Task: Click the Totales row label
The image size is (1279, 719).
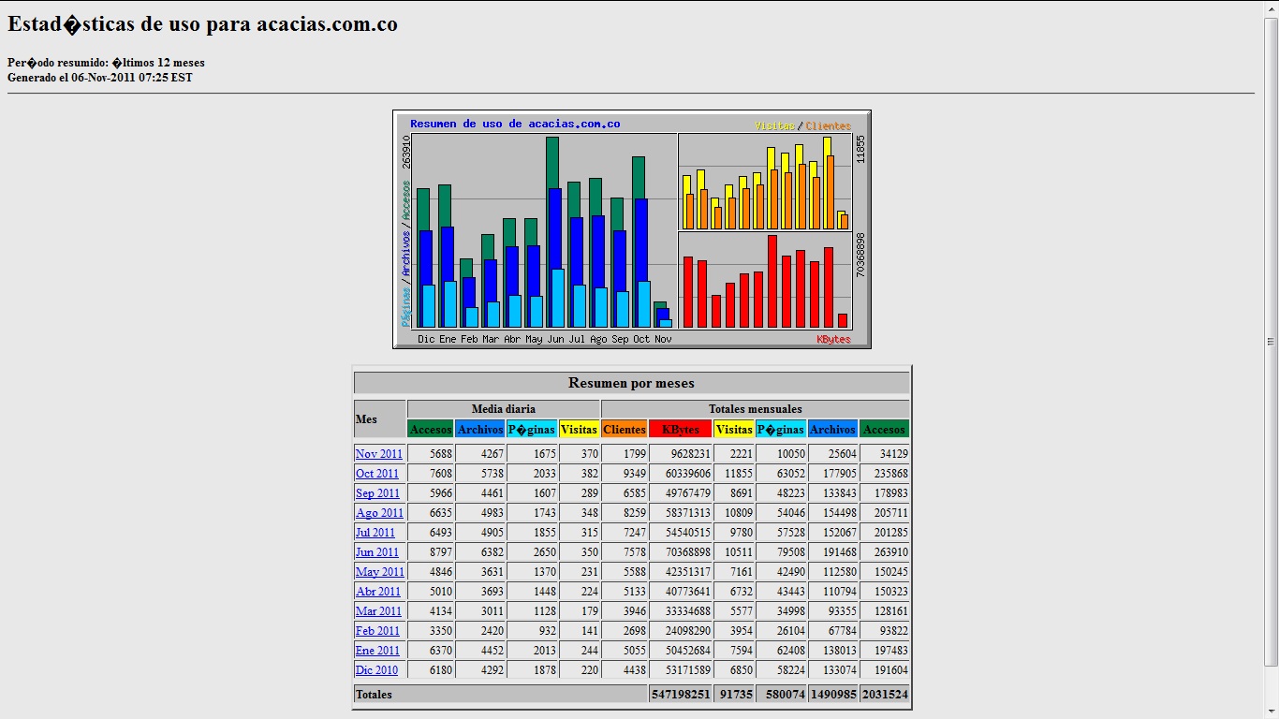Action: tap(373, 695)
